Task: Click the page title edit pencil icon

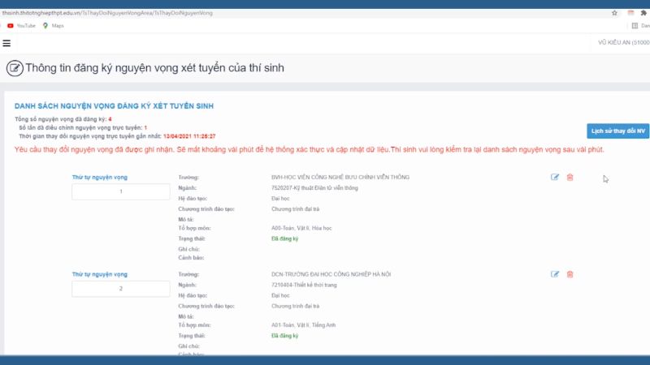Action: [x=14, y=68]
